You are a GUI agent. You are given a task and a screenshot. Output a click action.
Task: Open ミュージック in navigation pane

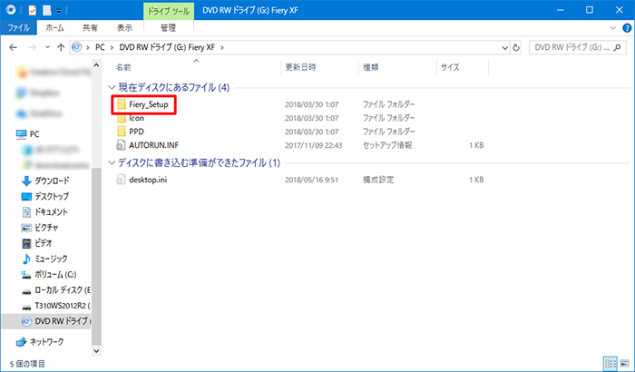(44, 259)
